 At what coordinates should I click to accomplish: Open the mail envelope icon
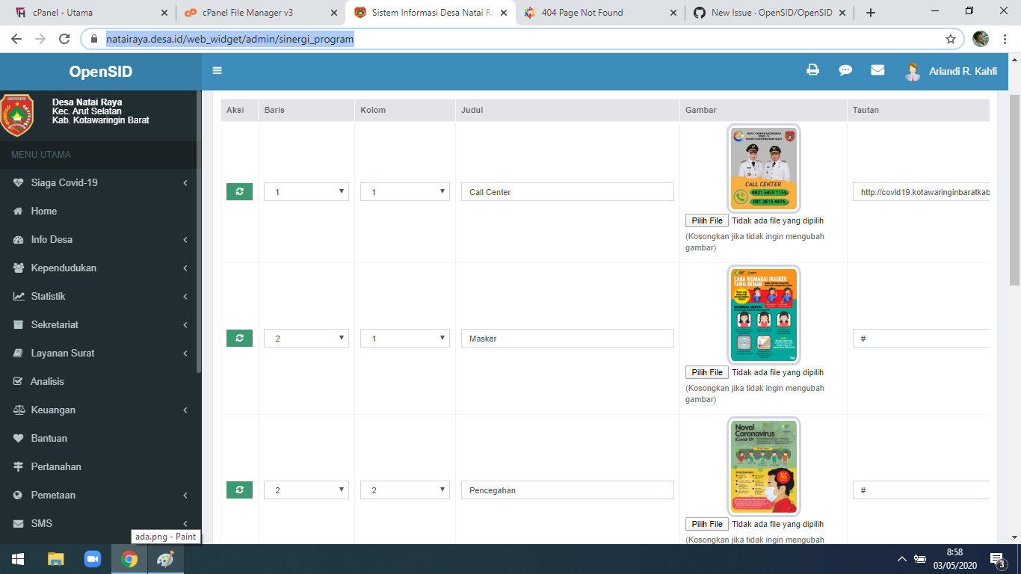[877, 70]
